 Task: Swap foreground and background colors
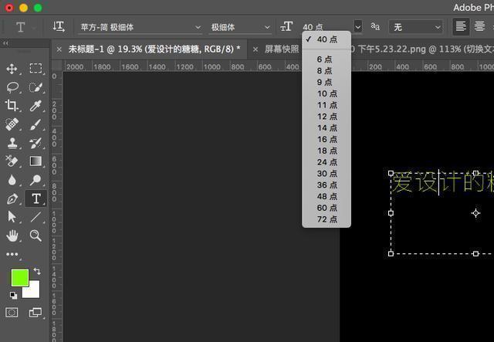coord(37,271)
